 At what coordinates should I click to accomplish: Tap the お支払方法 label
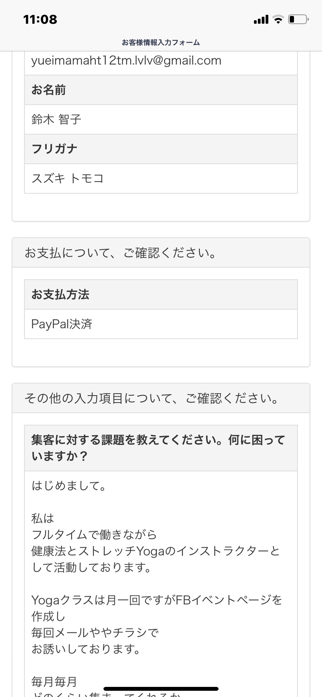coord(60,294)
